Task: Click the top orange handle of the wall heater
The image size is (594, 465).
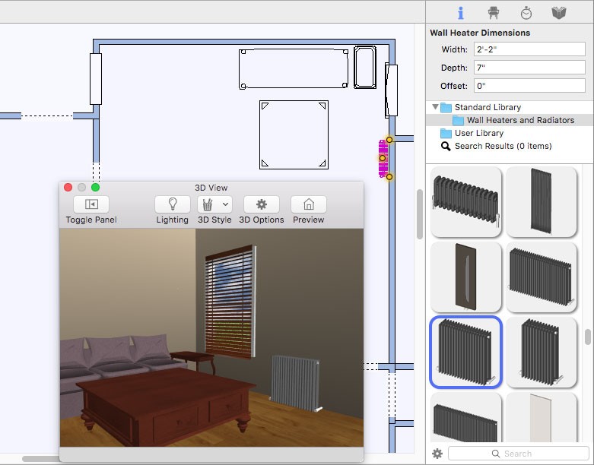Action: (x=389, y=140)
